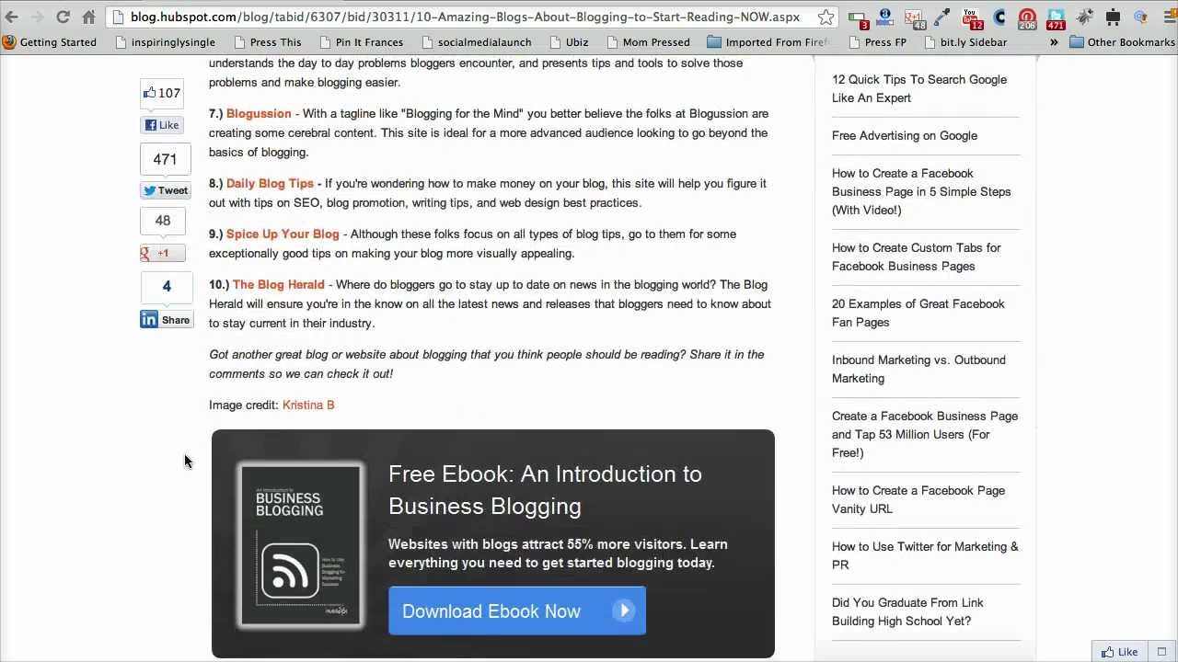Open the Kristina B image credit link
The width and height of the screenshot is (1178, 662).
click(x=308, y=405)
